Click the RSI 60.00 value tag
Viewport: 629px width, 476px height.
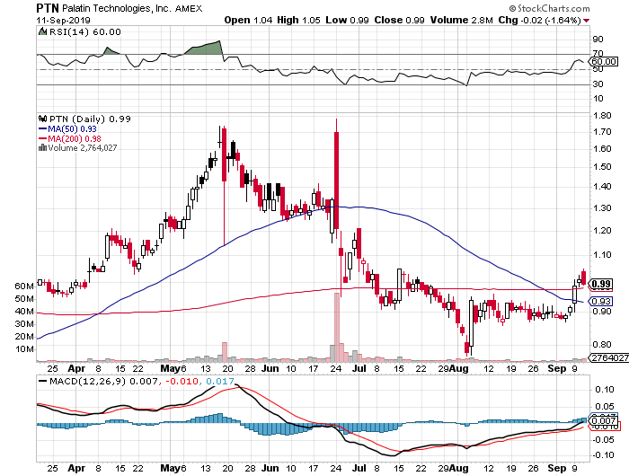(603, 61)
